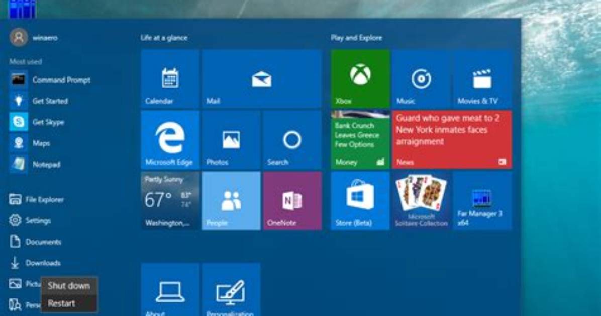Open the Movies & TV tile
601x316 pixels.
coord(482,78)
